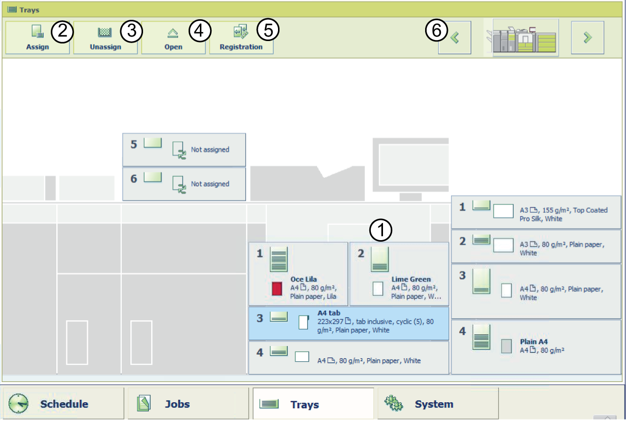Select the Lime Green tray 2
The height and width of the screenshot is (421, 626).
pyautogui.click(x=399, y=274)
